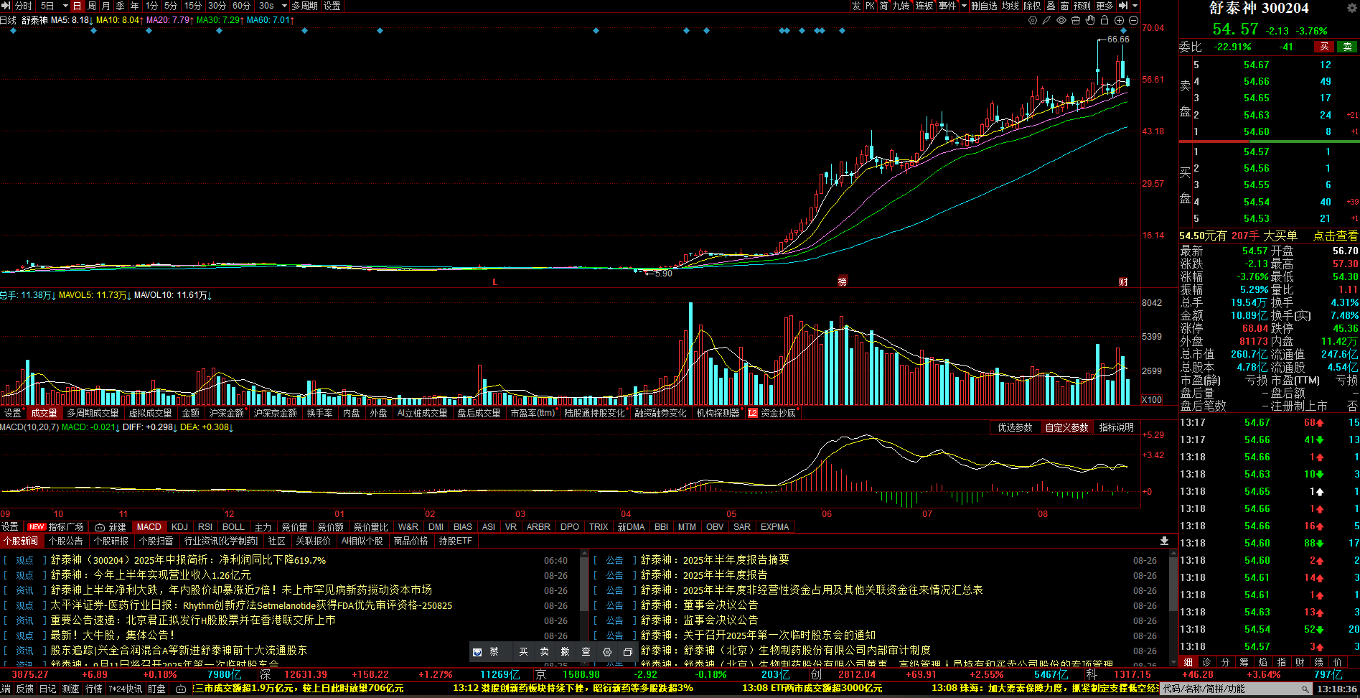Click the 九转 indicator button

901,6
